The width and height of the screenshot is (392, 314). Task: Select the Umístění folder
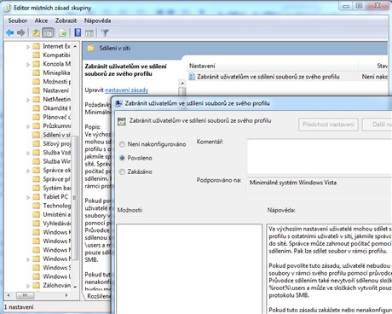[51, 214]
